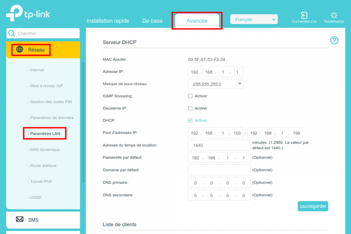The width and height of the screenshot is (351, 234).
Task: Click the Réseau globe icon
Action: (x=20, y=50)
